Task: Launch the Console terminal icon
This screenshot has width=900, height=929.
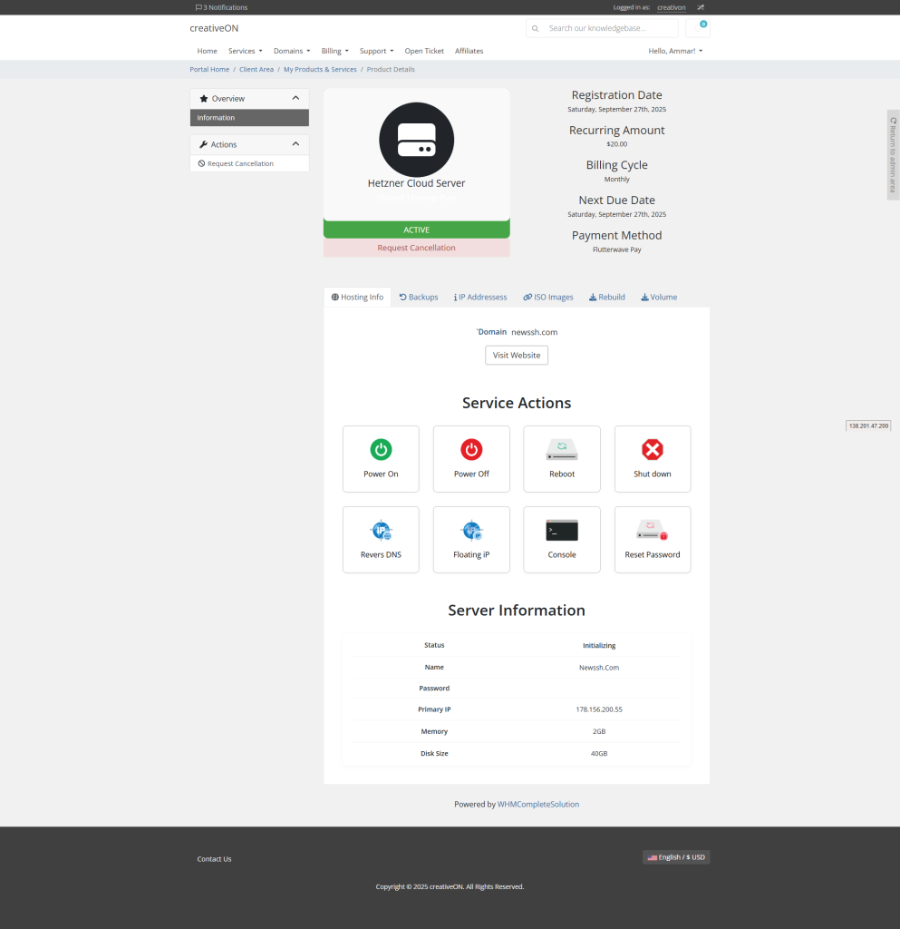Action: tap(562, 532)
